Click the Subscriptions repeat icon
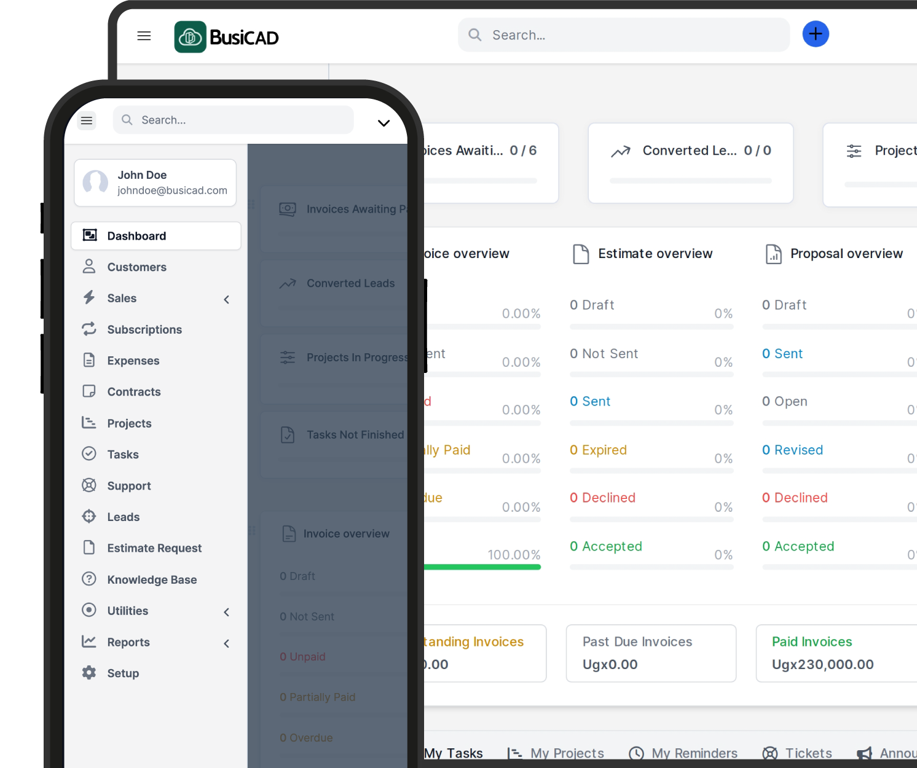This screenshot has height=768, width=917. click(x=89, y=329)
